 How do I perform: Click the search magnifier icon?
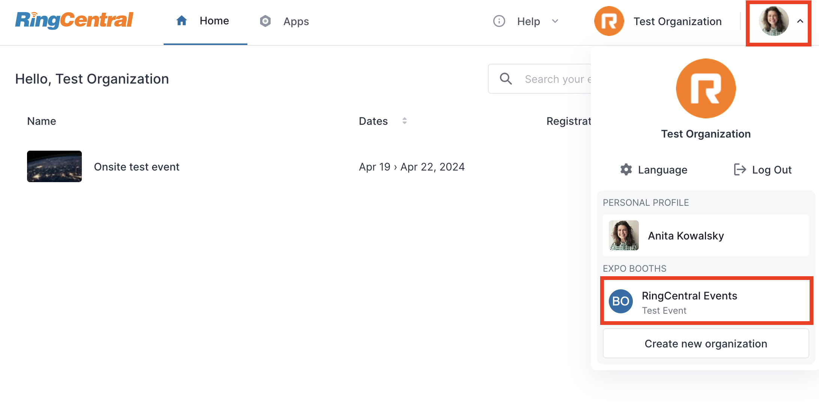[x=506, y=79]
